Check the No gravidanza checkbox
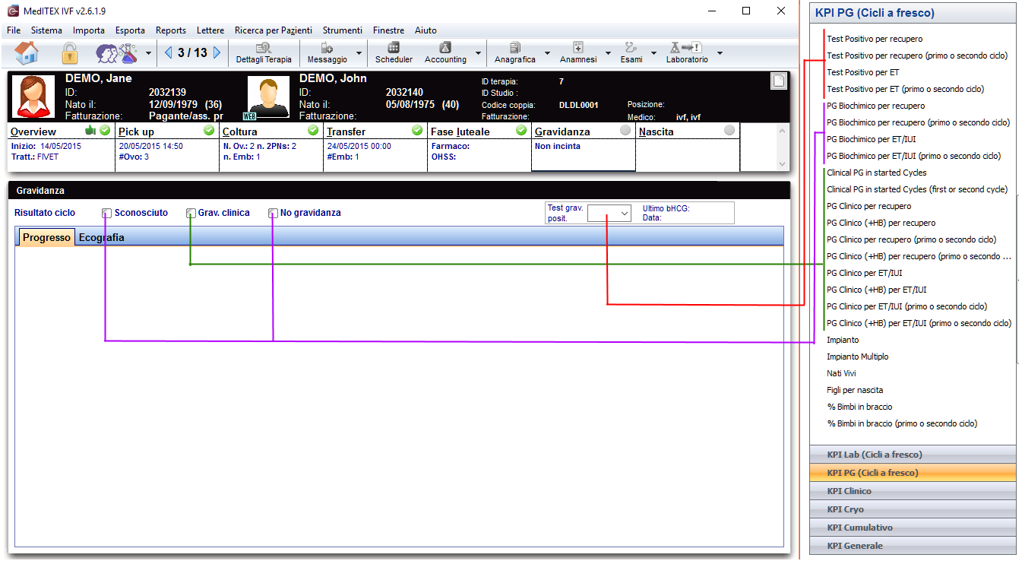Image resolution: width=1022 pixels, height=561 pixels. tap(274, 214)
